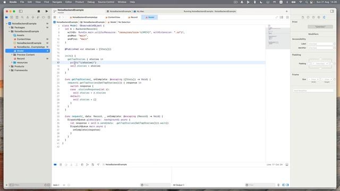Open the Attributes inspector tab icon
340x191 pixels.
324,18
